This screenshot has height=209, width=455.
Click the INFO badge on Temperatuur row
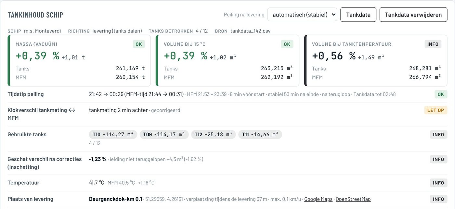tap(438, 183)
